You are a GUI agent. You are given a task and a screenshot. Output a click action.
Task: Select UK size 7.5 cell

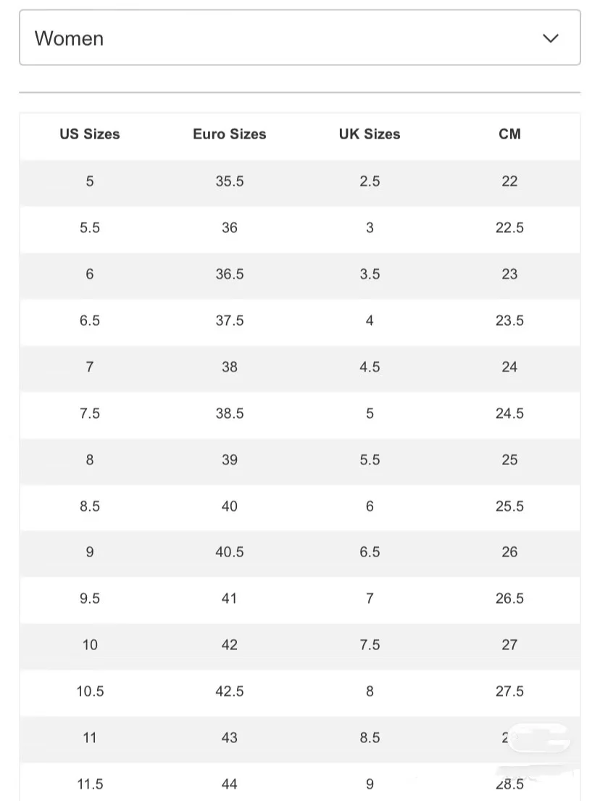(x=370, y=645)
